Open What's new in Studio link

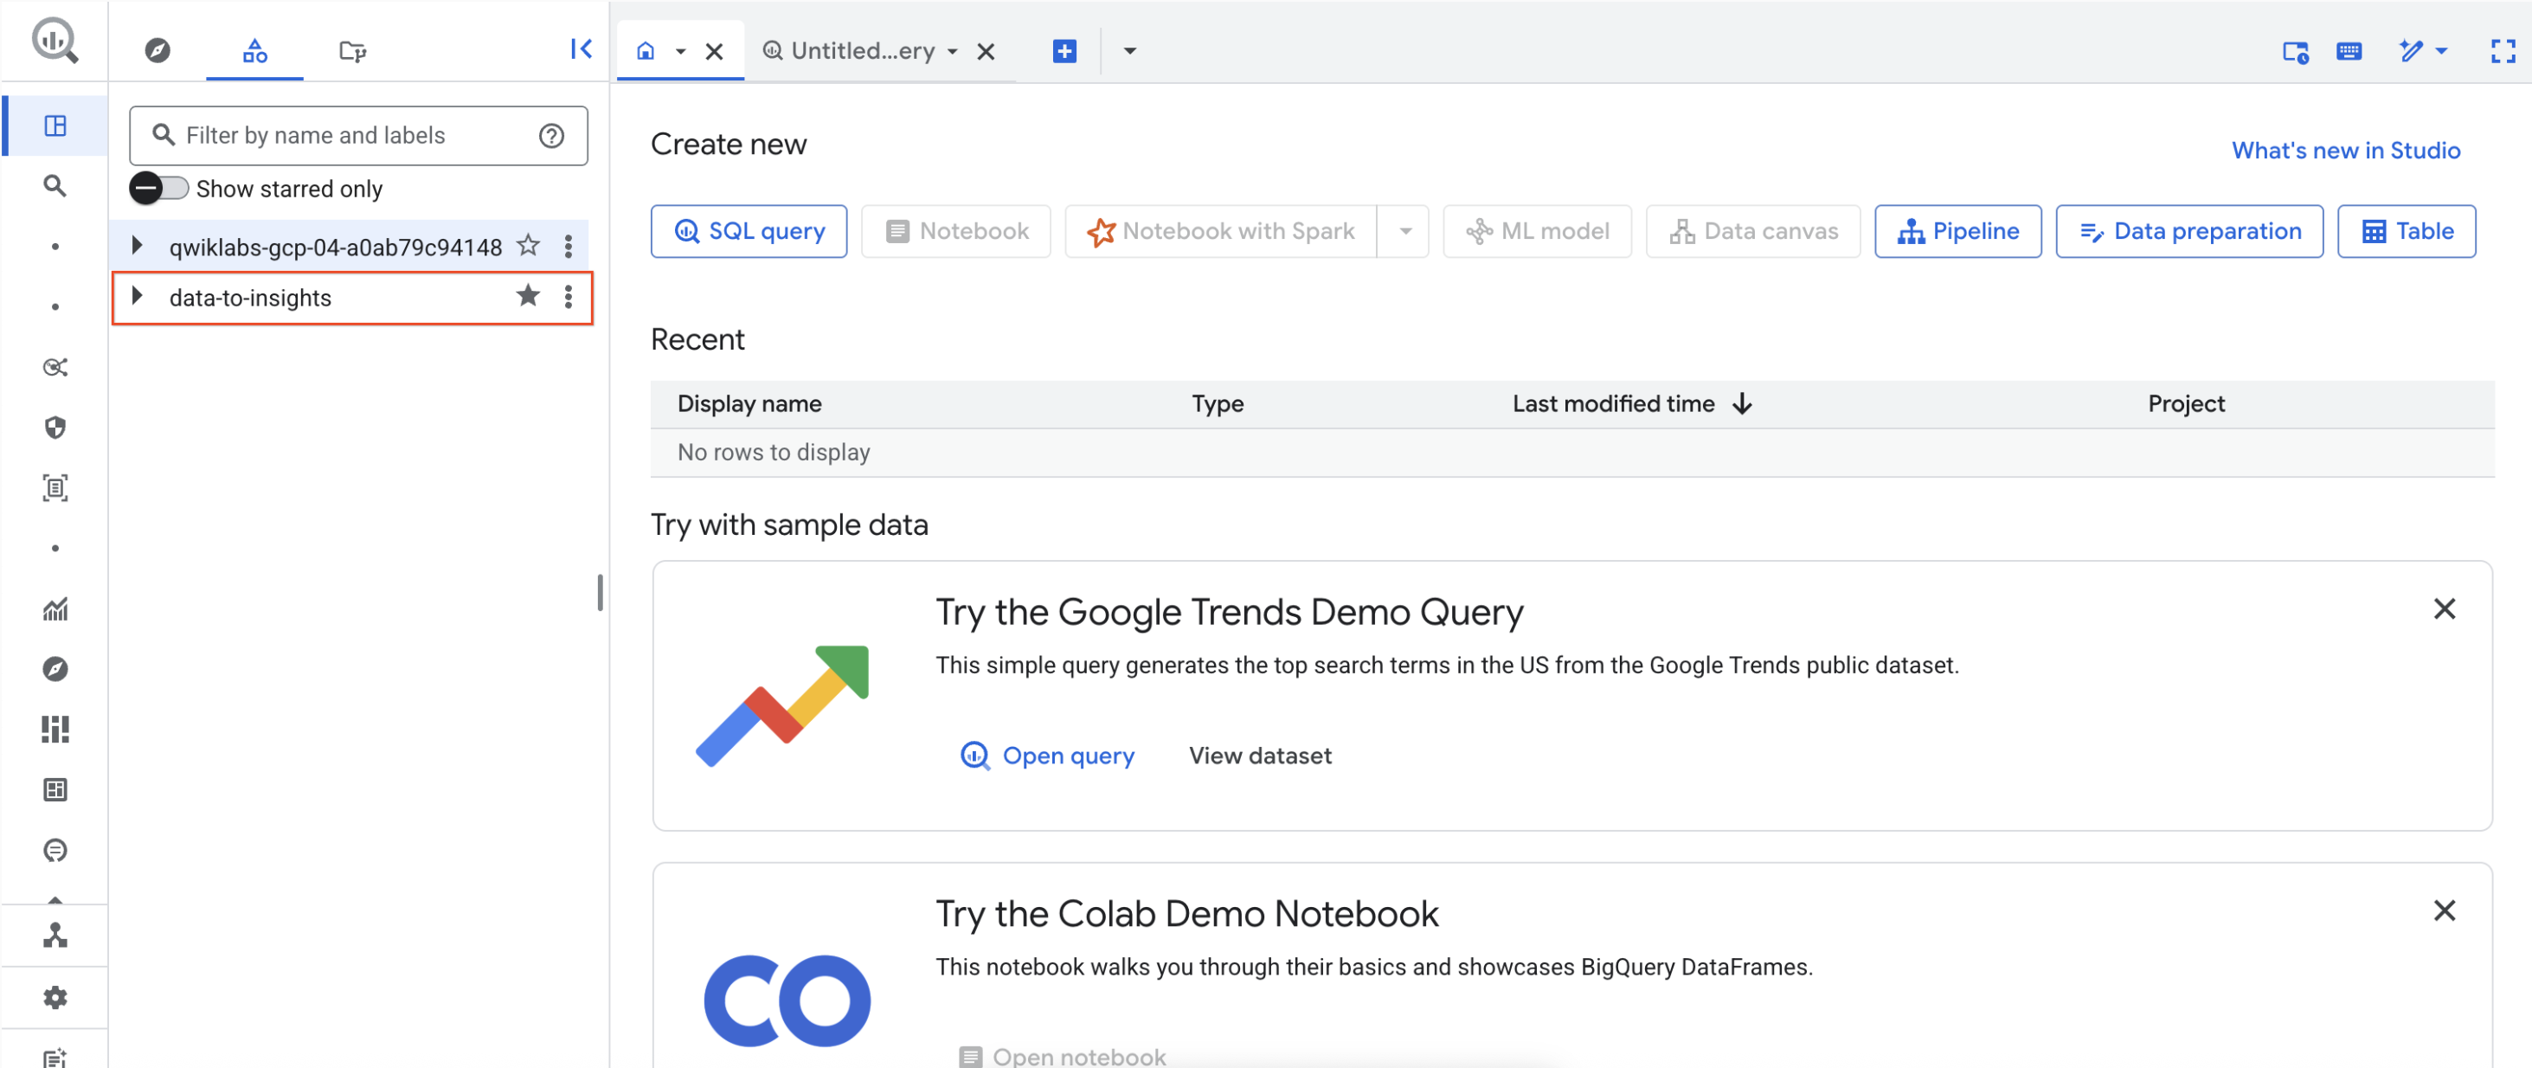[x=2345, y=151]
